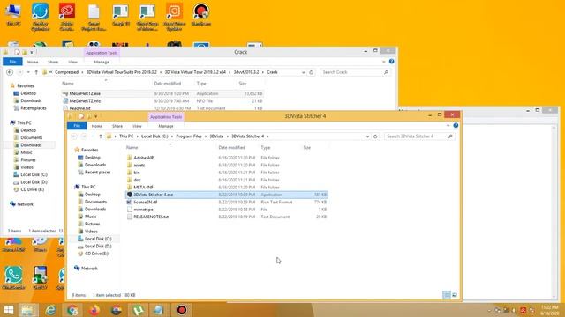Screen dimensions: 565x317
Task: Open help in 3DVista Stitcher window
Action: (456, 125)
